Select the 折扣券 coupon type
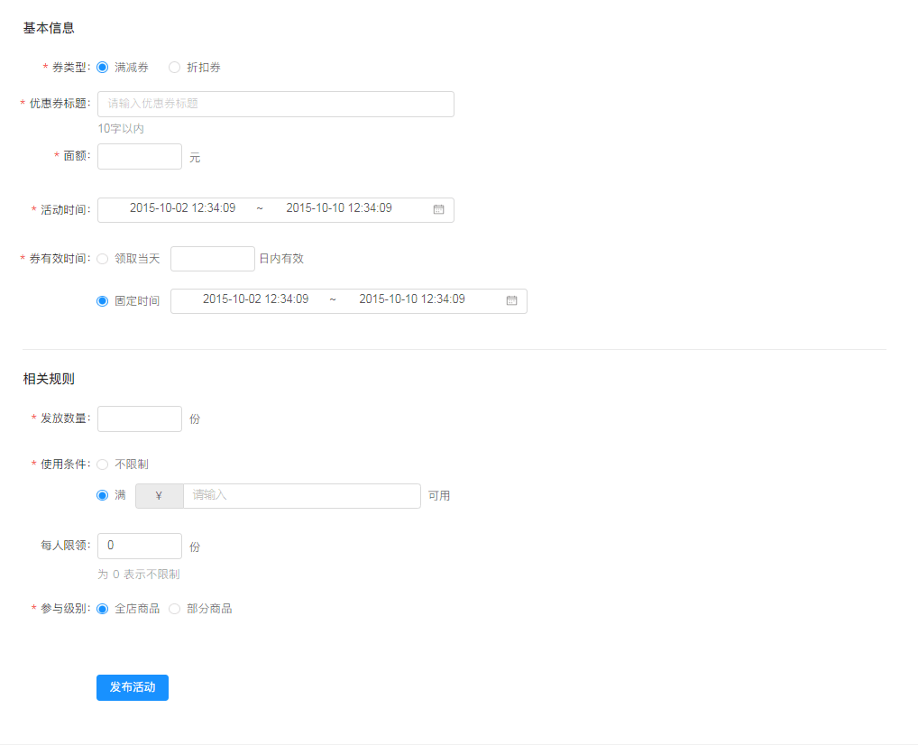918x745 pixels. pyautogui.click(x=173, y=67)
